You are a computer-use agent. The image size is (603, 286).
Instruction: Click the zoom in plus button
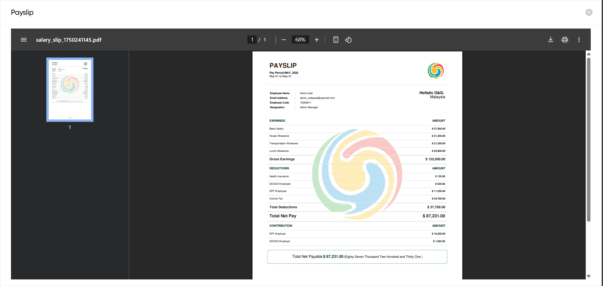[317, 40]
